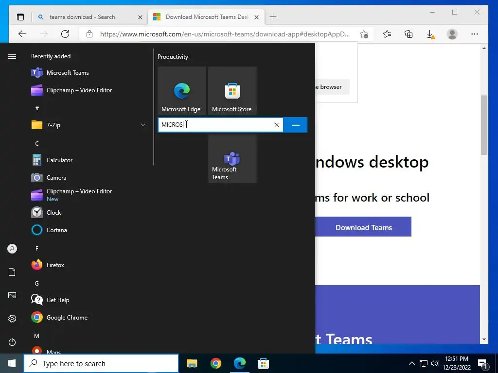Image resolution: width=498 pixels, height=373 pixels.
Task: Open Edge Favorites list
Action: (x=387, y=34)
